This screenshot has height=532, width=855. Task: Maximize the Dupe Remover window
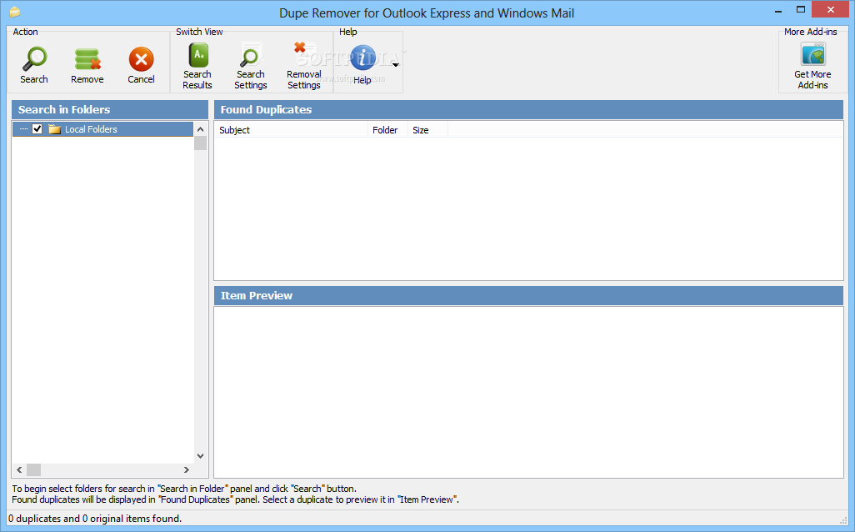[x=801, y=10]
